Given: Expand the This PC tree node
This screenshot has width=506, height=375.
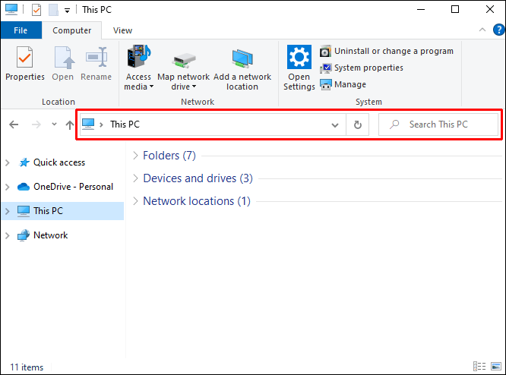Looking at the screenshot, I should click(8, 211).
